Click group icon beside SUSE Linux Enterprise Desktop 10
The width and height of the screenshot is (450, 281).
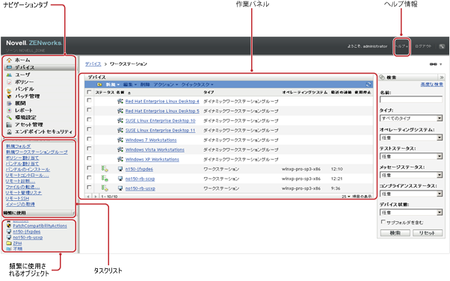(120, 120)
